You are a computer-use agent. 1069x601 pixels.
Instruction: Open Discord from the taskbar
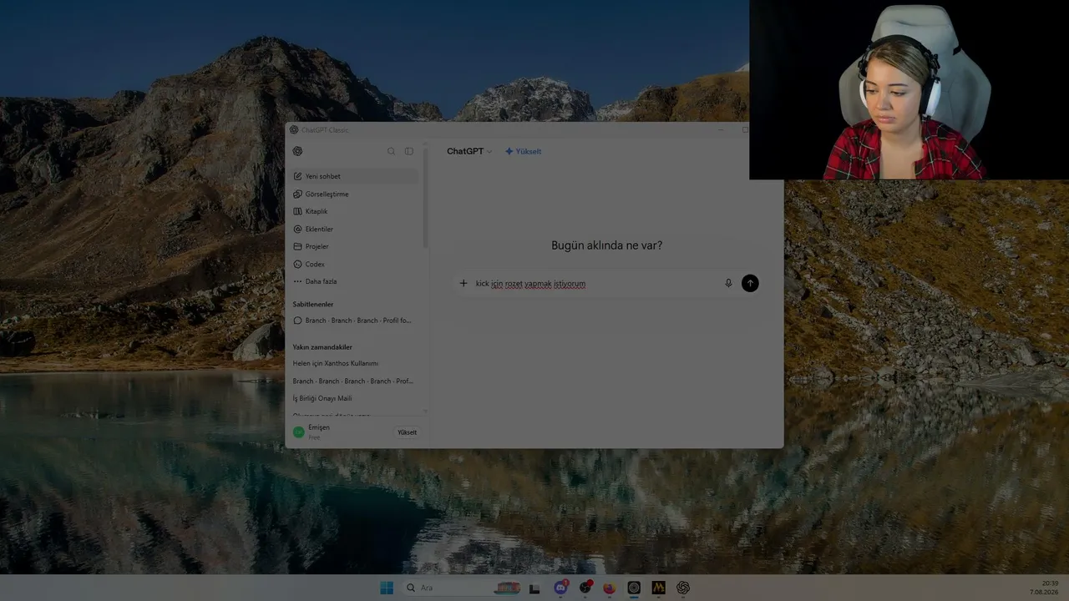point(561,588)
